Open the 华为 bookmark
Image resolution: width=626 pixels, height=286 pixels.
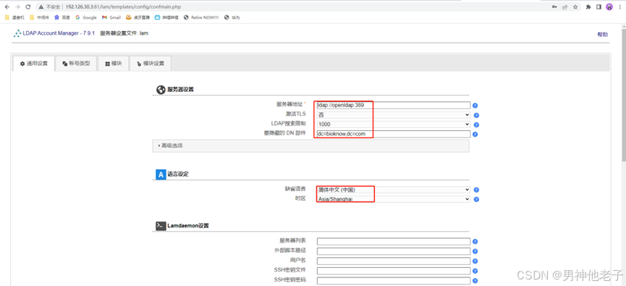coord(232,17)
